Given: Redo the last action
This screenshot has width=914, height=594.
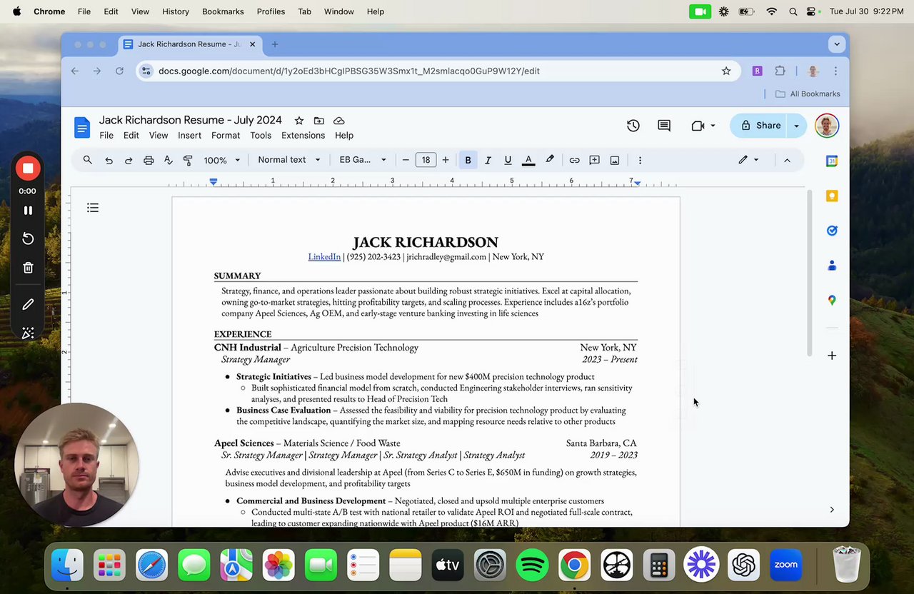Looking at the screenshot, I should point(129,160).
